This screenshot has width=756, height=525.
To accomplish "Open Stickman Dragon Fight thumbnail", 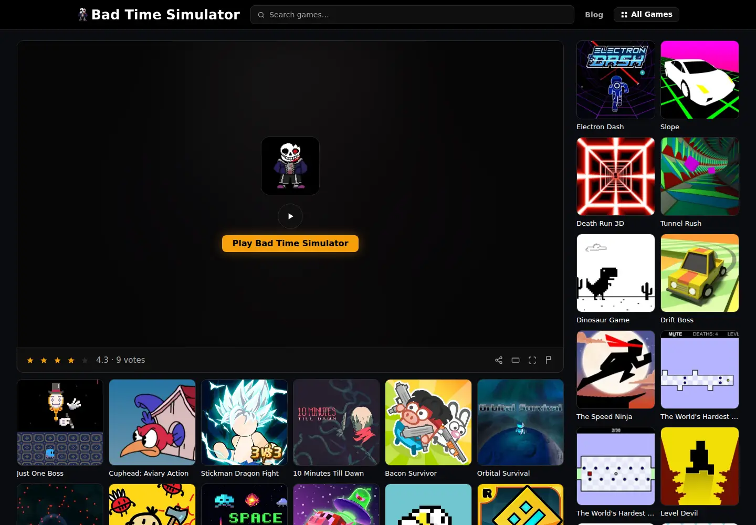I will [x=244, y=423].
